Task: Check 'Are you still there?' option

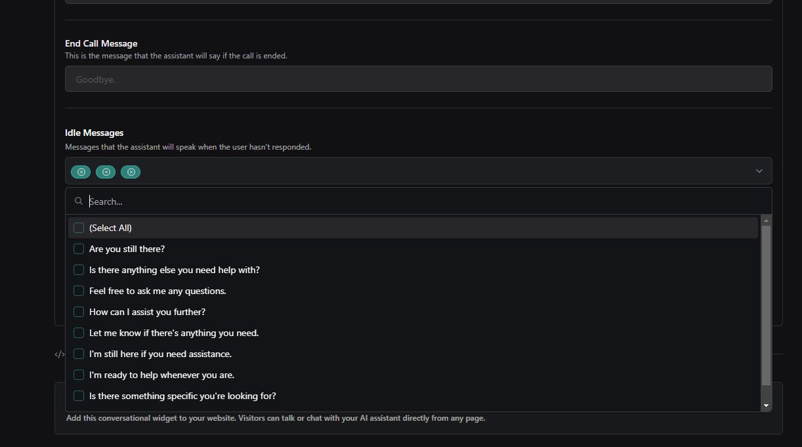Action: tap(79, 249)
